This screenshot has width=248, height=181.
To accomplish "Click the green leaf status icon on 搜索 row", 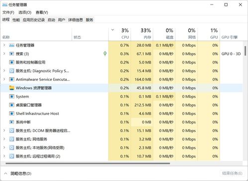I will point(105,54).
